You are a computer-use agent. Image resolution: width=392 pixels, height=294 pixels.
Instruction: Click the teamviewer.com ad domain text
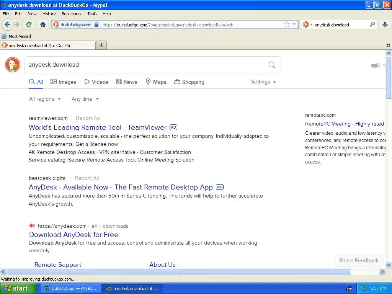point(48,118)
